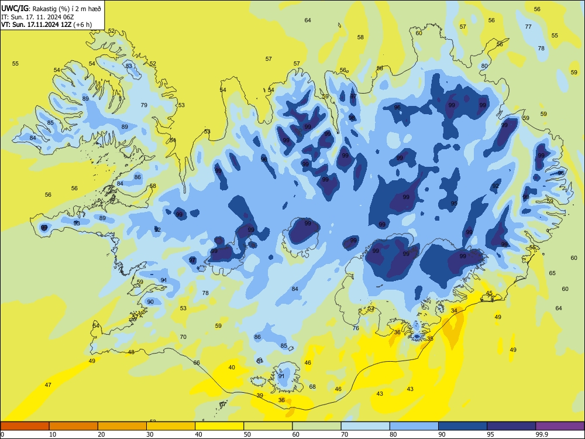This screenshot has width=585, height=439.
Task: Click the map value '76' on the map
Action: point(356,328)
